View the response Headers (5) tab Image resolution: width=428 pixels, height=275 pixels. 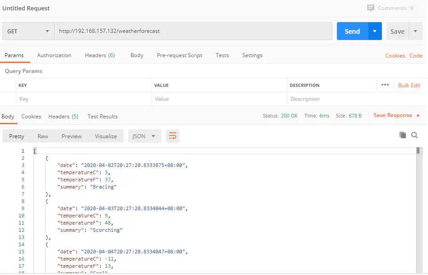[63, 117]
